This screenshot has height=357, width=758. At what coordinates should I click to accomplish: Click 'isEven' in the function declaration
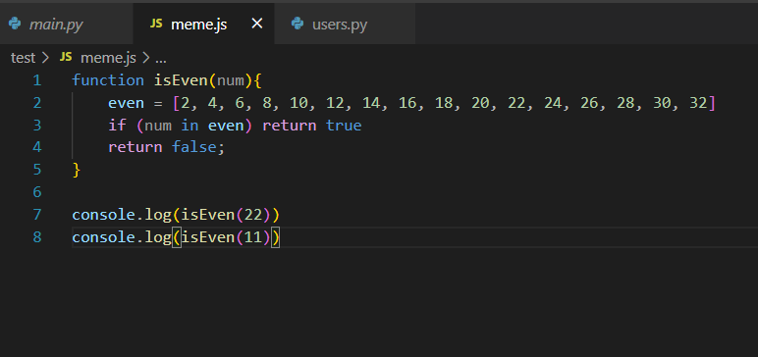click(x=181, y=80)
